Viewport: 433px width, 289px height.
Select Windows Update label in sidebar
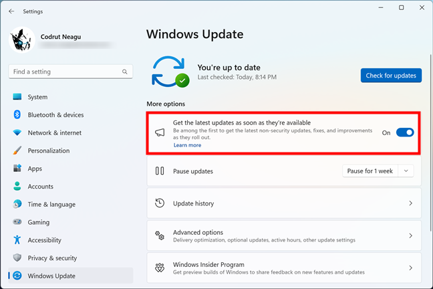coord(51,276)
